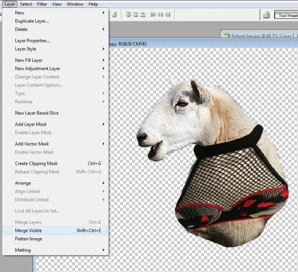
Task: Open the View menu
Action: point(57,4)
